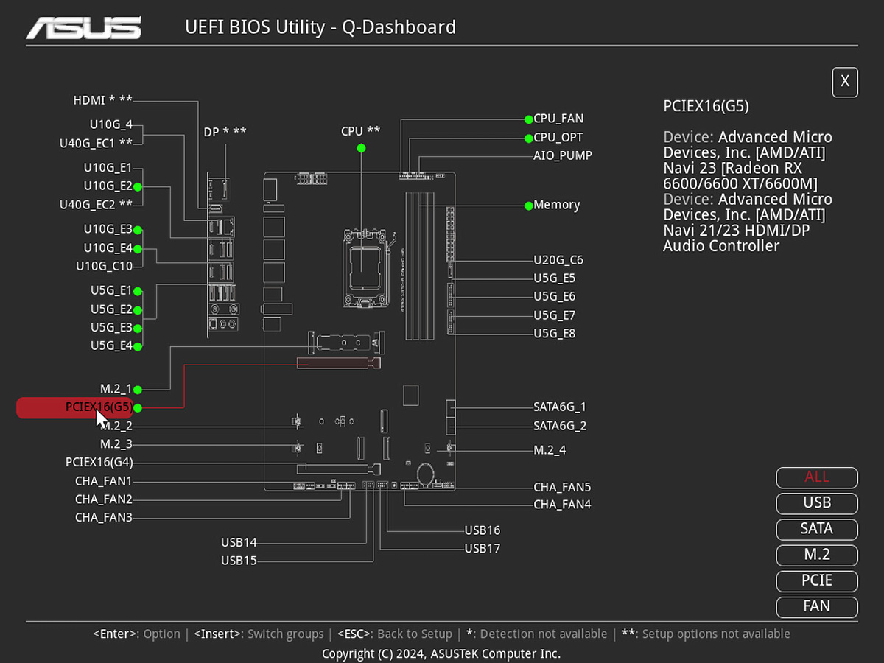Select the U10G_E1 port label

click(108, 168)
